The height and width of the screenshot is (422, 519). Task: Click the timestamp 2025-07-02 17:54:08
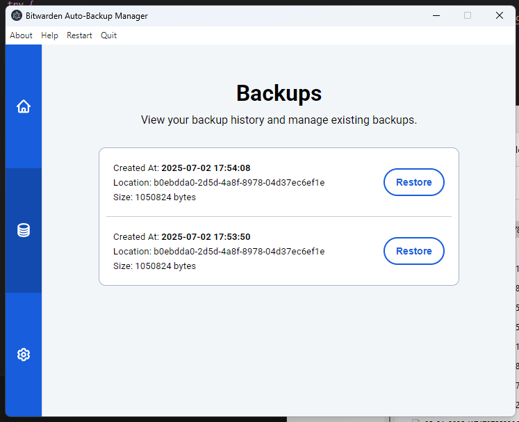206,168
